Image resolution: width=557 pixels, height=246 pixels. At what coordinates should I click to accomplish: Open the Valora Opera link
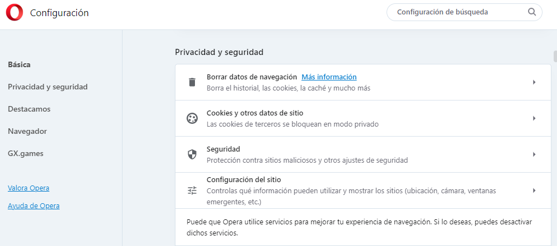click(x=28, y=188)
